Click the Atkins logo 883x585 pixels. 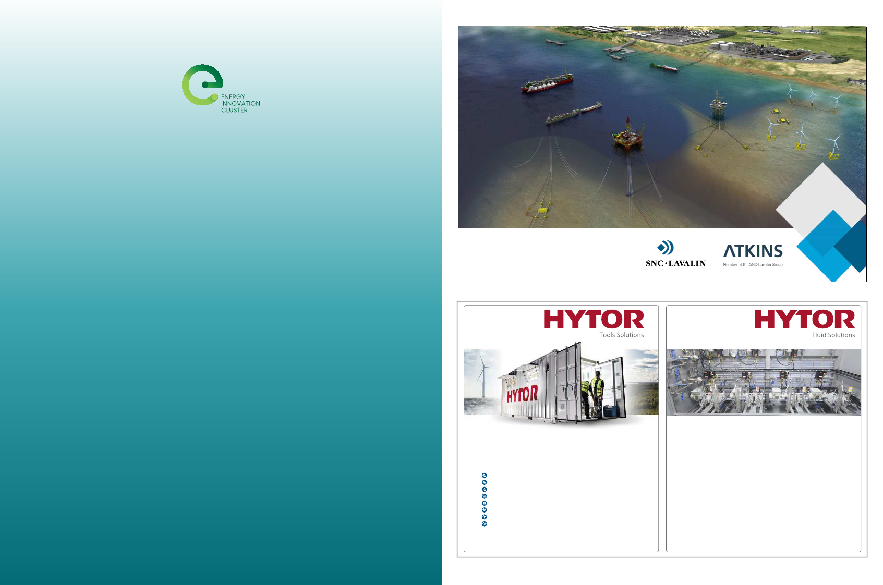(753, 255)
